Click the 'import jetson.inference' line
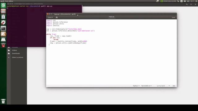Viewport: 198px width, 111px height. coord(57,22)
